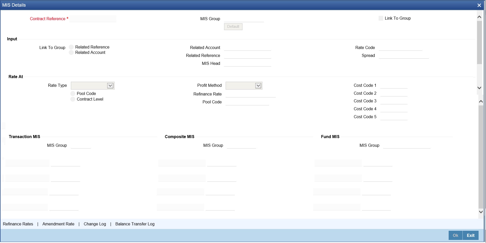Click the Pool Code text input field
This screenshot has width=486, height=243.
click(247, 102)
